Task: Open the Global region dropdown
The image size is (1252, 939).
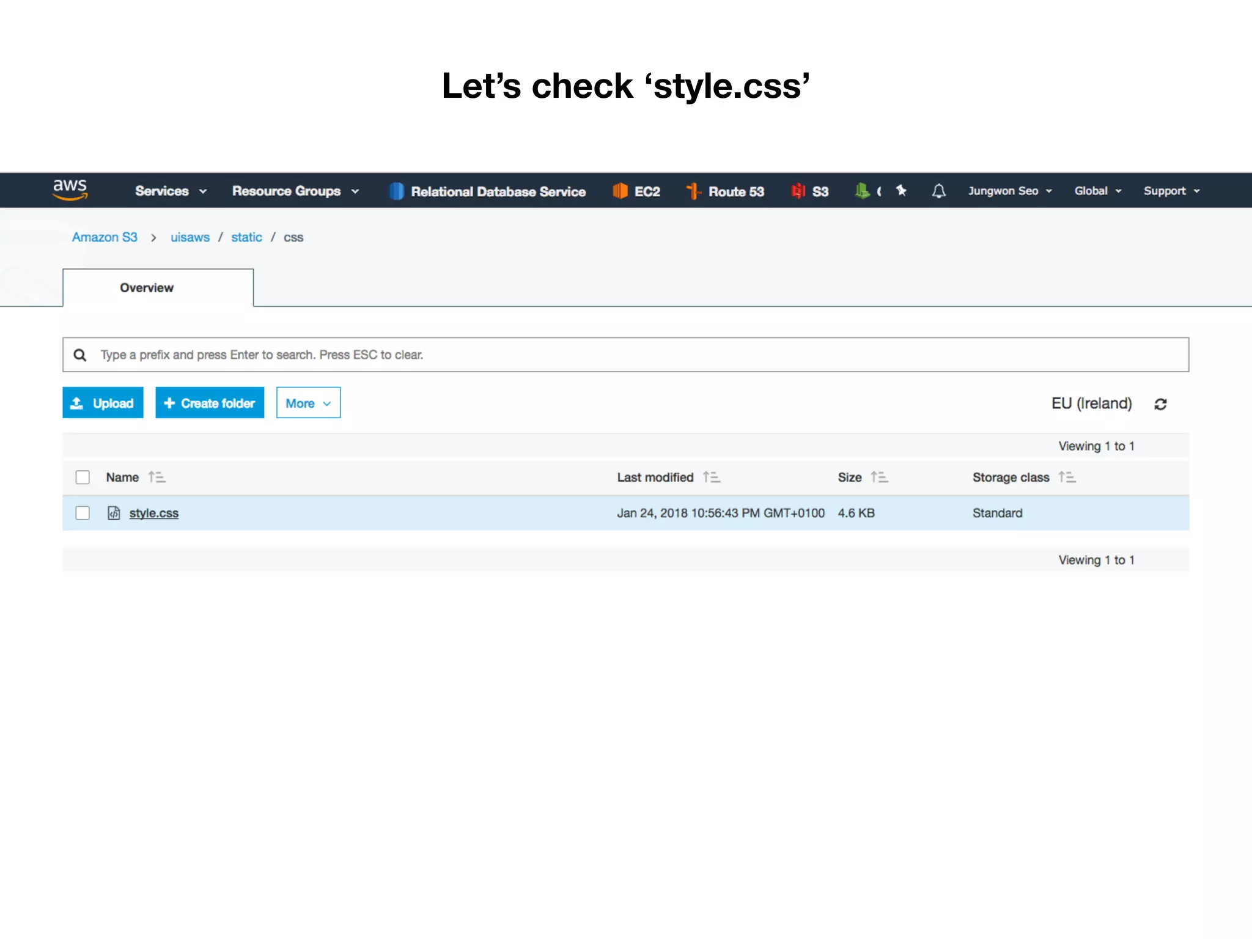Action: [1098, 191]
